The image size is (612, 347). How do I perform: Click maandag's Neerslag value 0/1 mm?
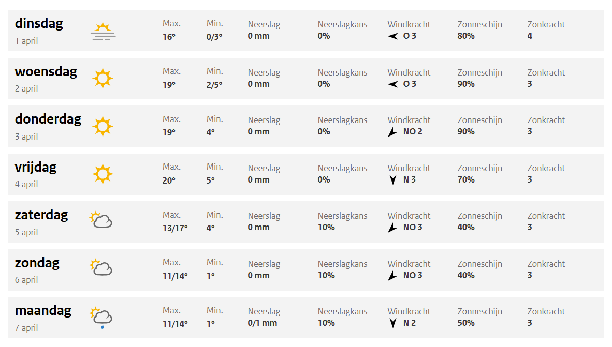[262, 323]
